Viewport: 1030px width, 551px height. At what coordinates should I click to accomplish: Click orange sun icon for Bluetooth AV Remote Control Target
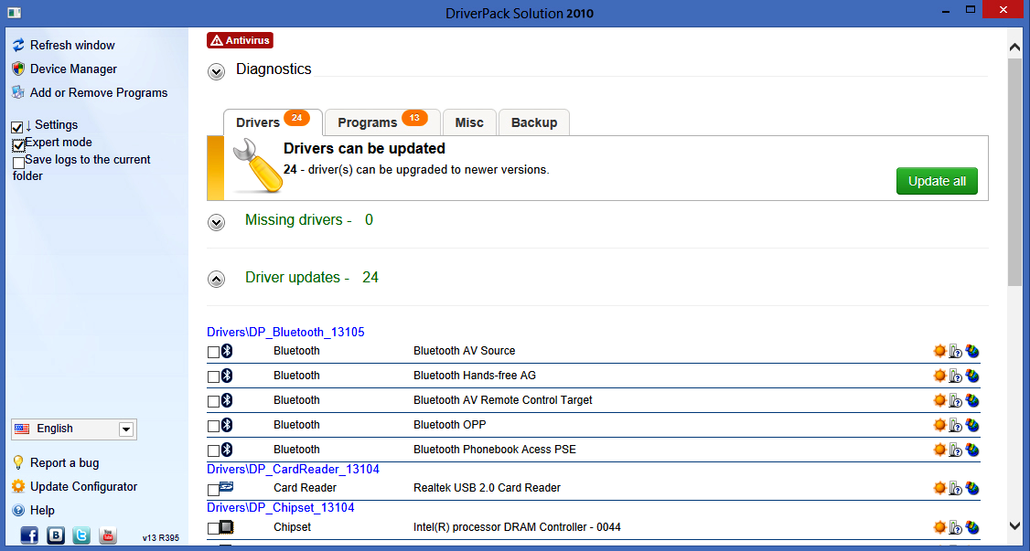pos(940,400)
